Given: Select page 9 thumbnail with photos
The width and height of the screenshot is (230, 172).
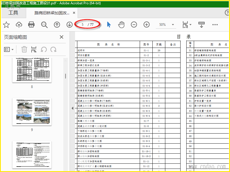Looking at the screenshot, I should [32, 112].
